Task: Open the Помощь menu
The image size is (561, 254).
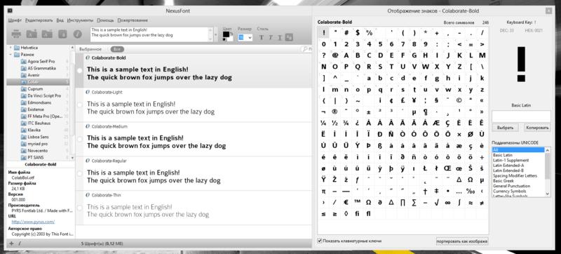Action: click(x=105, y=20)
